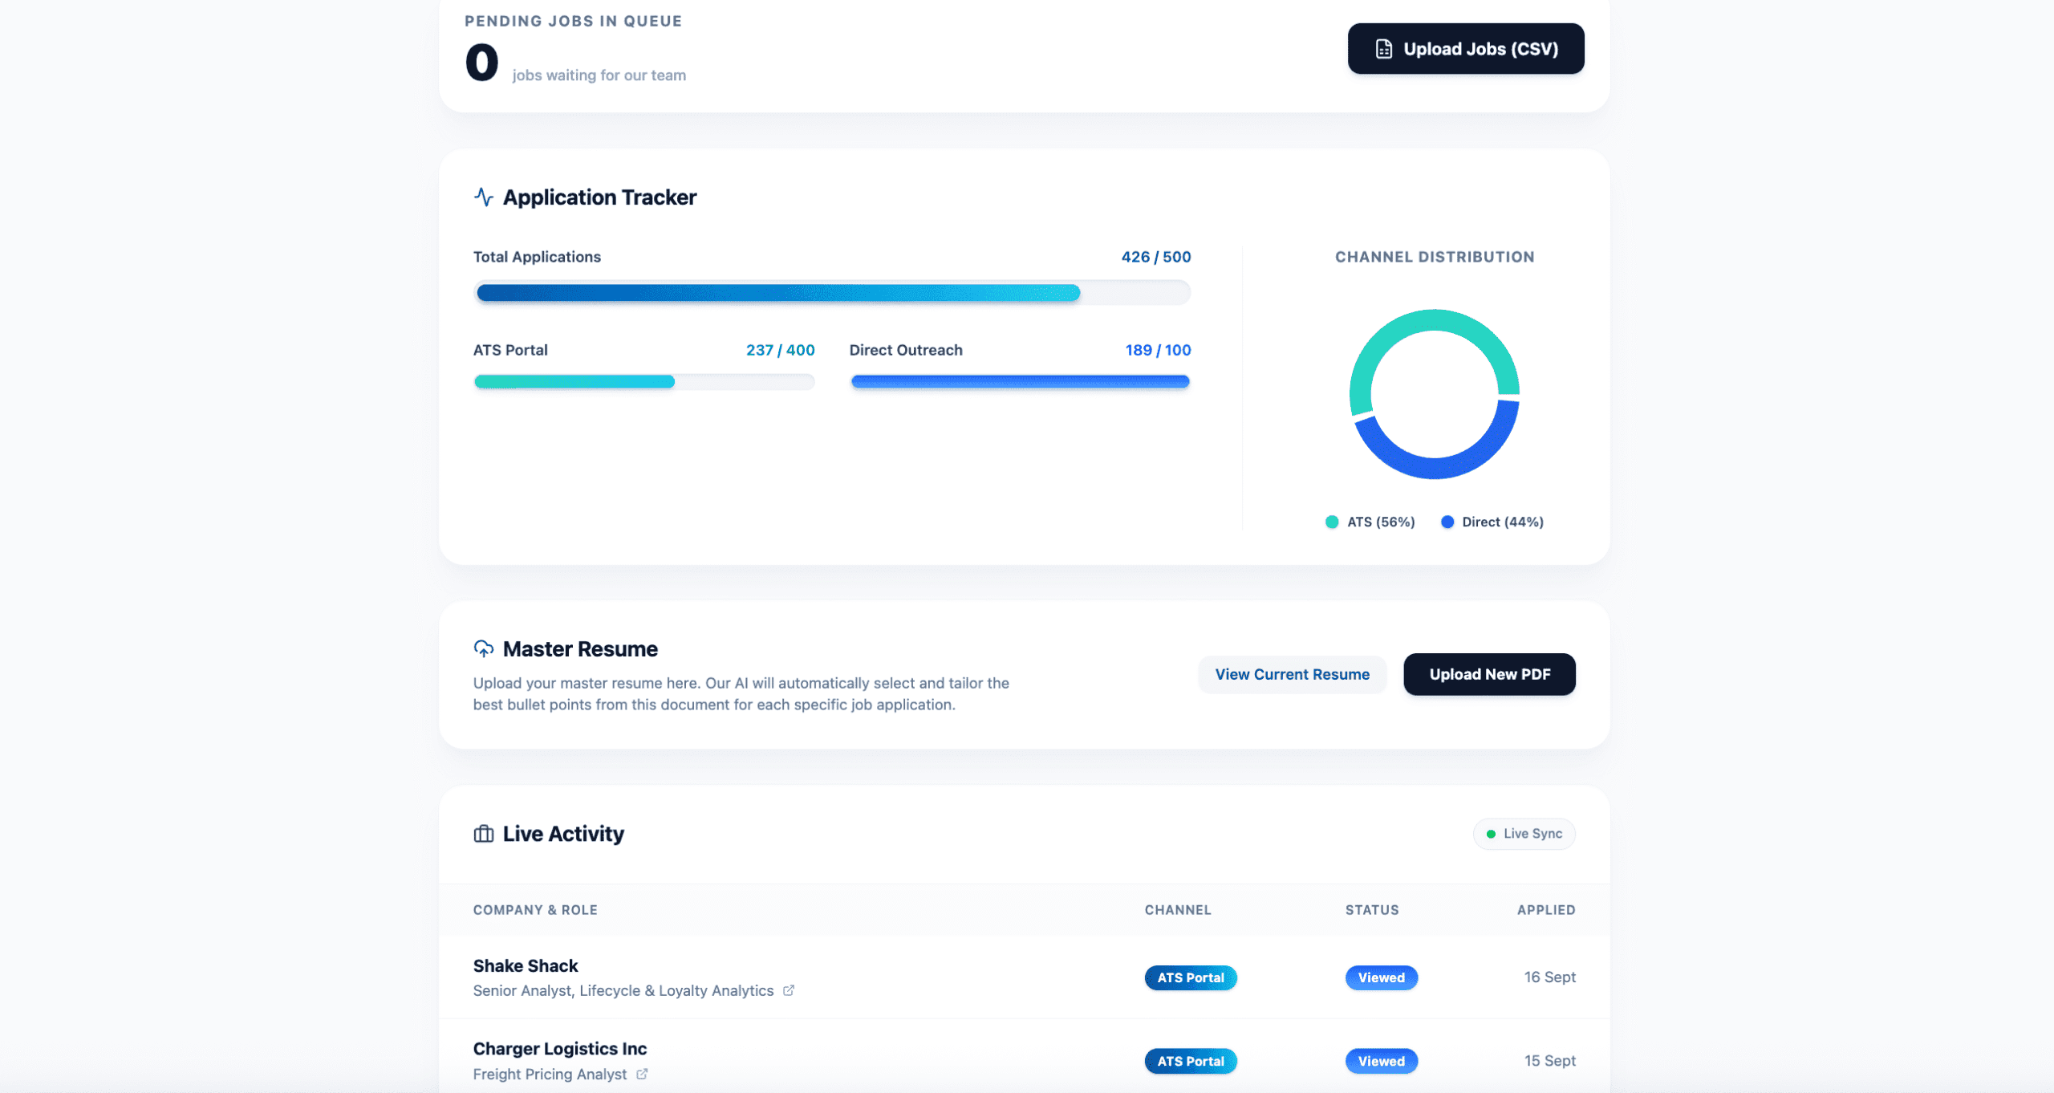
Task: Open external link icon for Freight Pricing Analyst
Action: coord(642,1074)
